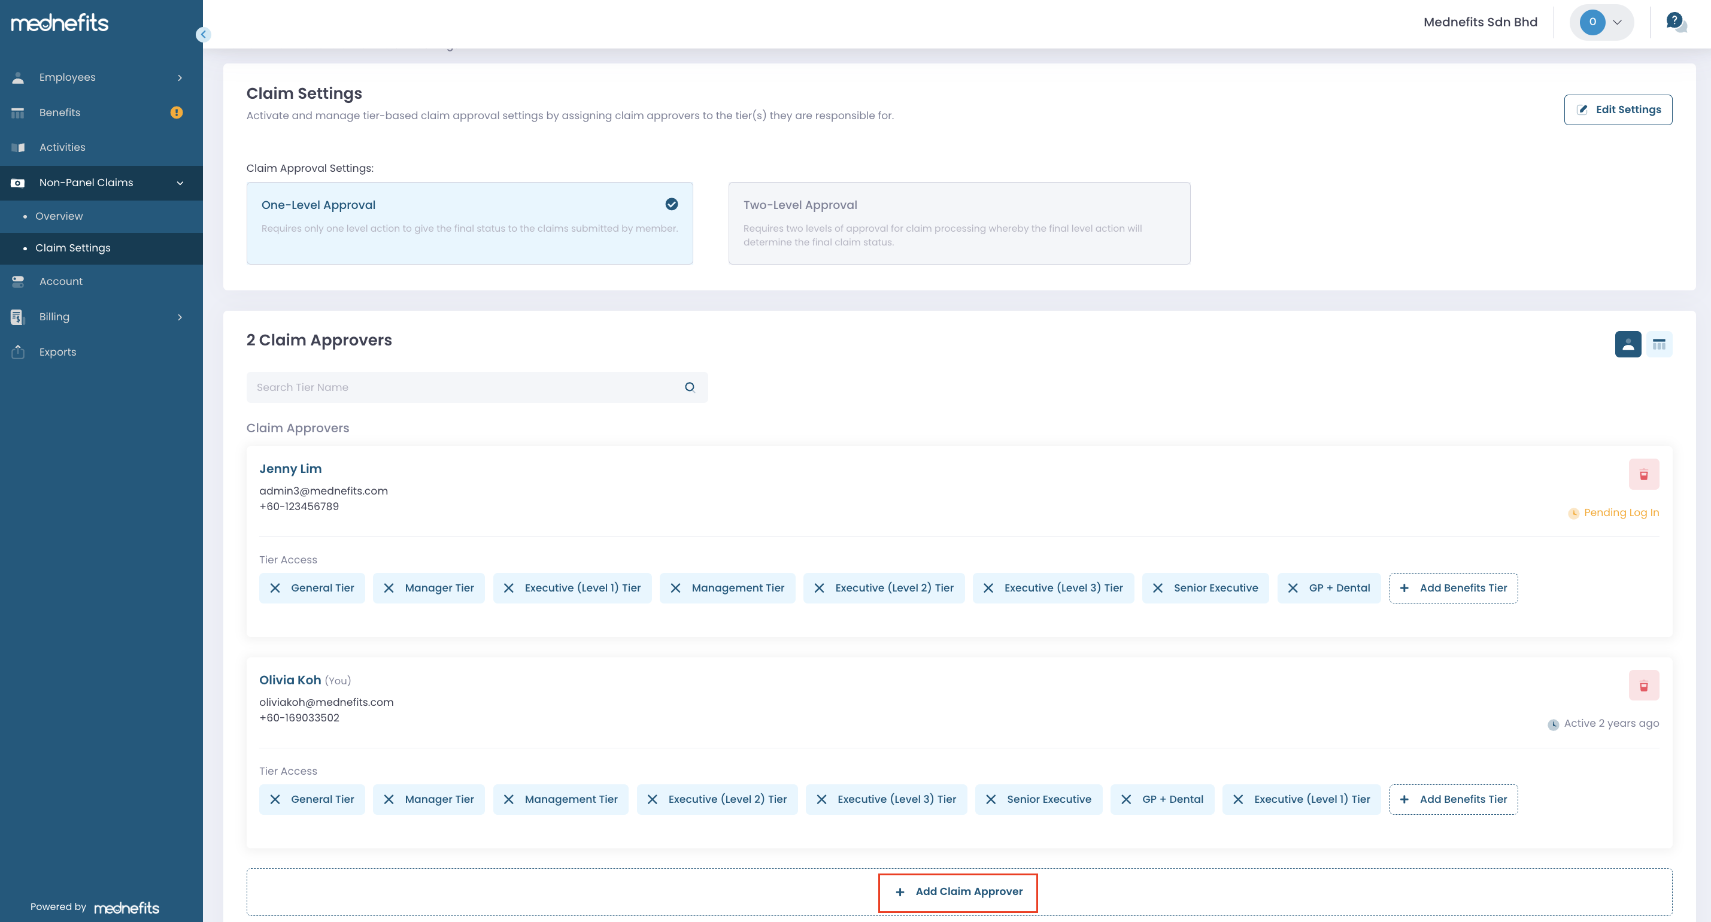Focus the Search Tier Name field
1711x922 pixels.
click(465, 387)
